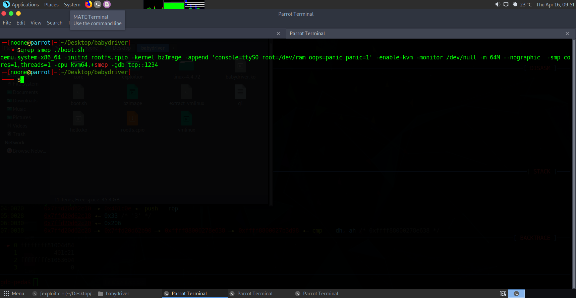Click the show desktop icon on bottom panel
576x298 pixels.
tap(503, 294)
